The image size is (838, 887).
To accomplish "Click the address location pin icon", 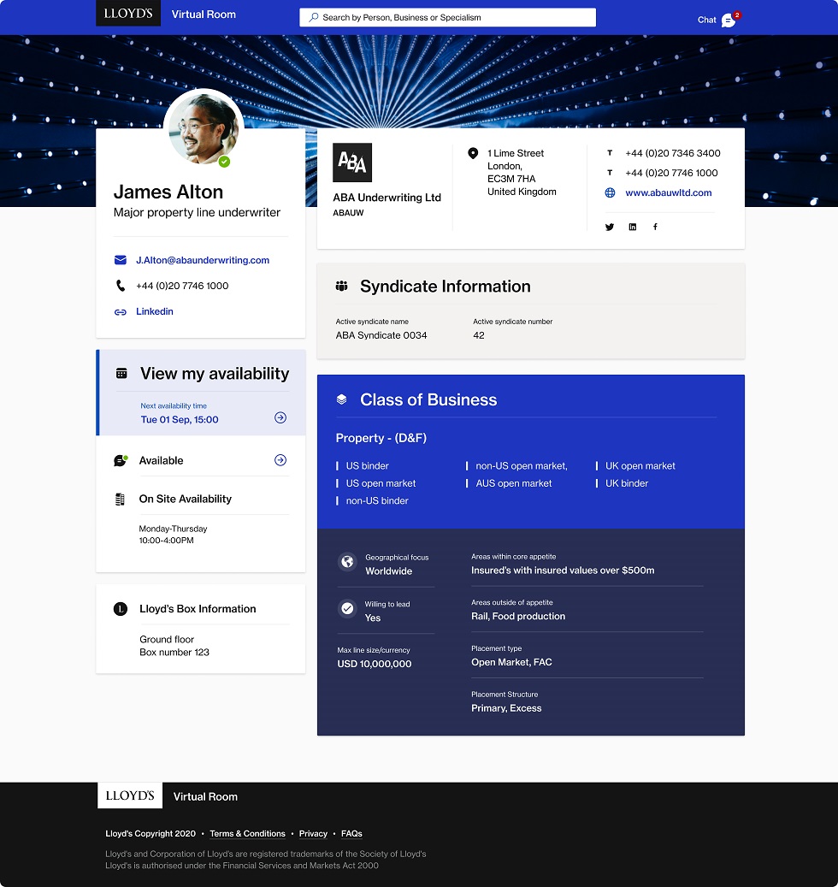I will (x=473, y=153).
